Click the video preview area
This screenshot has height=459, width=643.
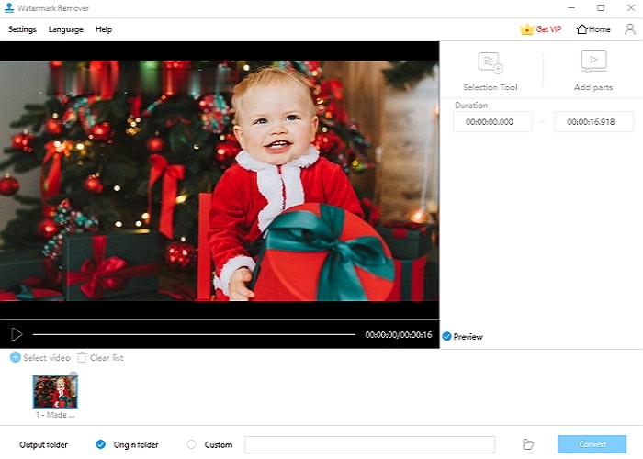click(220, 181)
